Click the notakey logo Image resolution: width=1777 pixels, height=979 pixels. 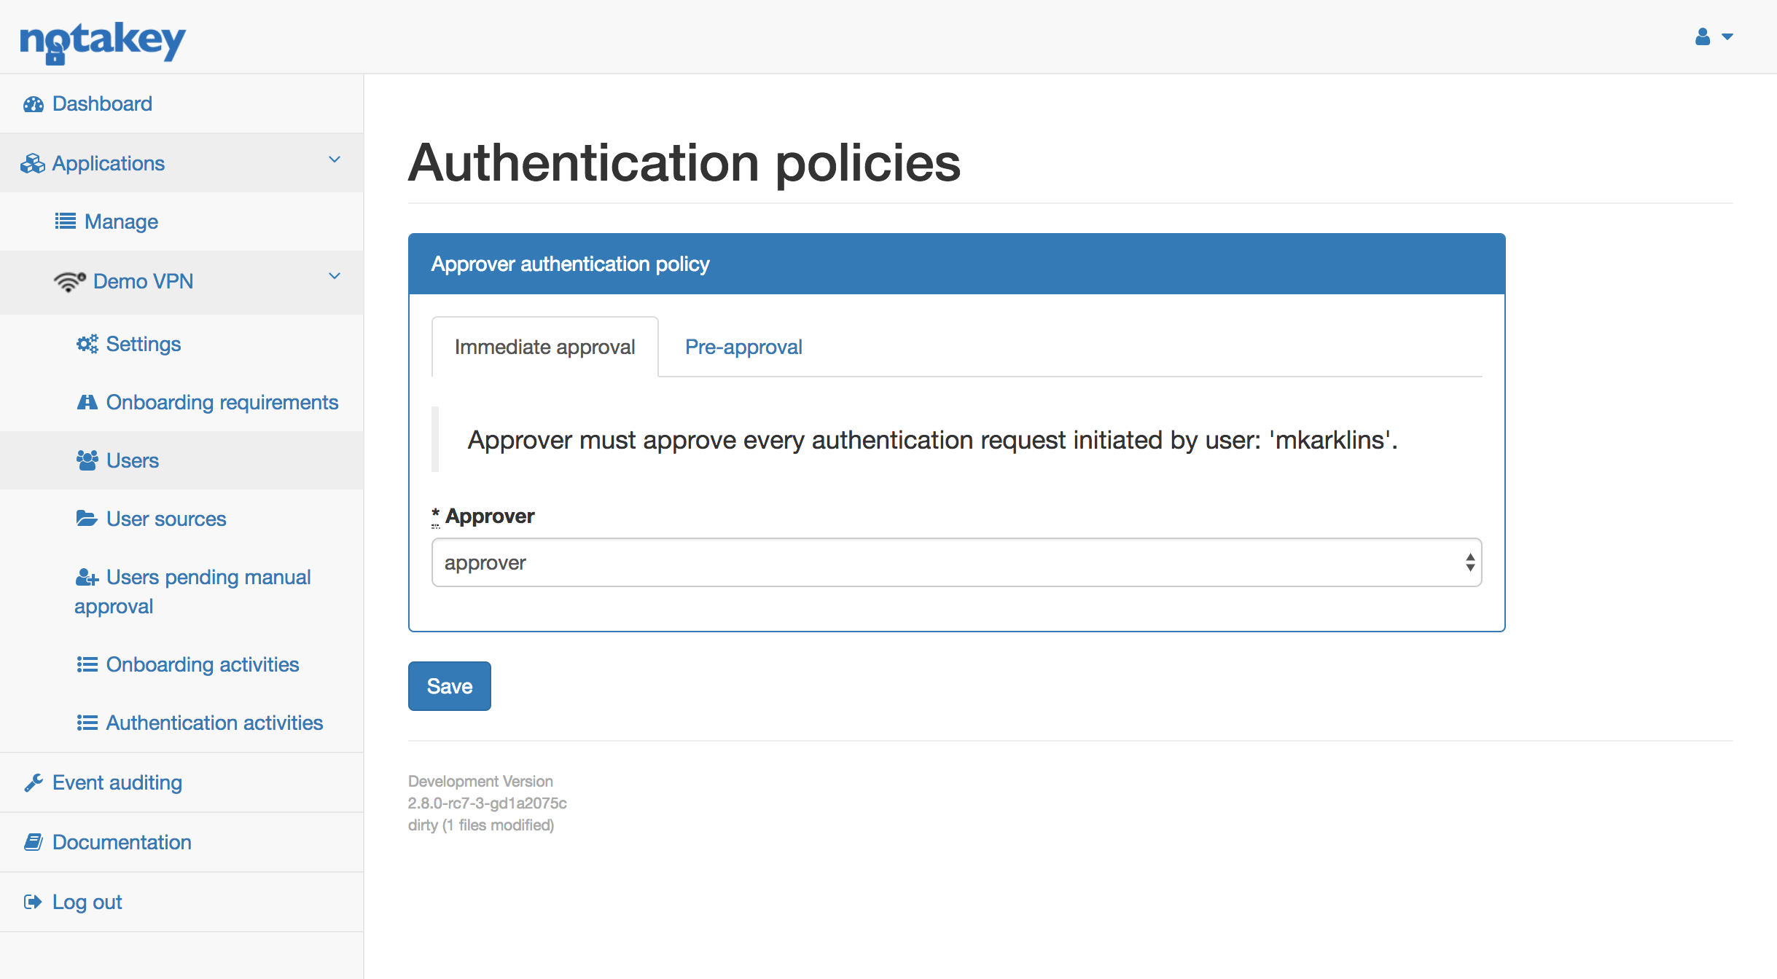point(102,42)
